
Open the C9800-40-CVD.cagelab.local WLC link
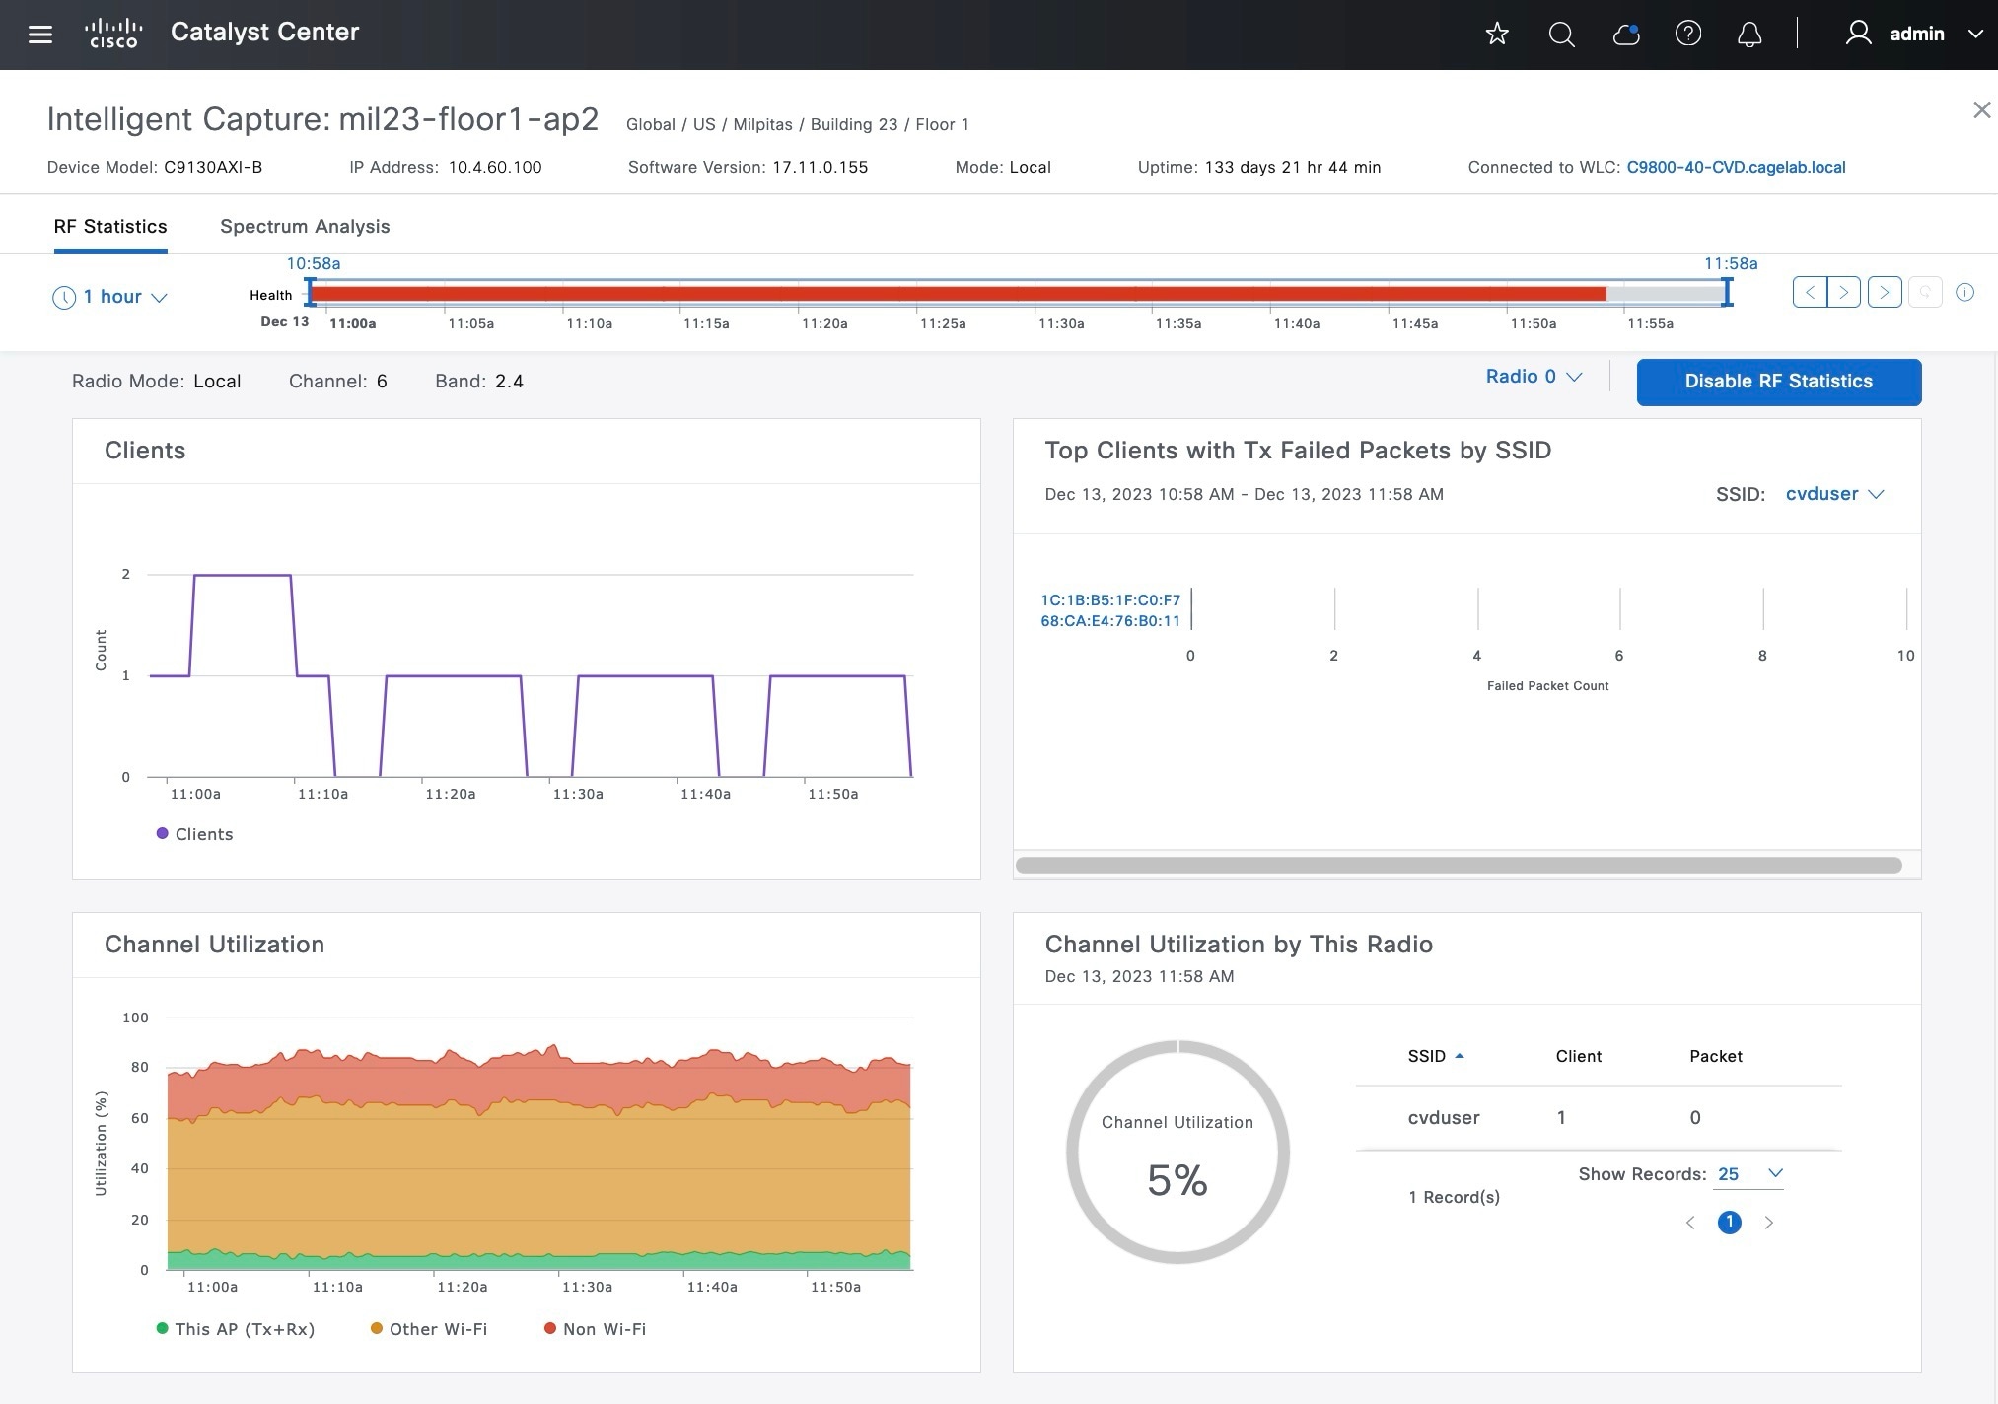pyautogui.click(x=1736, y=167)
